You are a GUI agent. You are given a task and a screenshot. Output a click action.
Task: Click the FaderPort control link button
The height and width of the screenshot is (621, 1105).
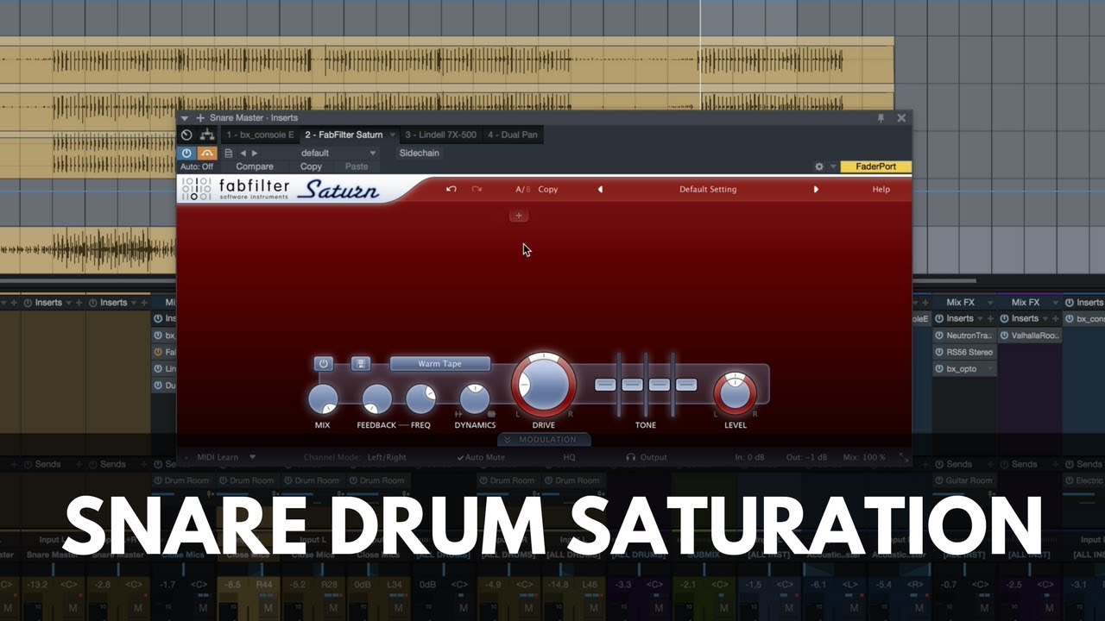(x=876, y=166)
